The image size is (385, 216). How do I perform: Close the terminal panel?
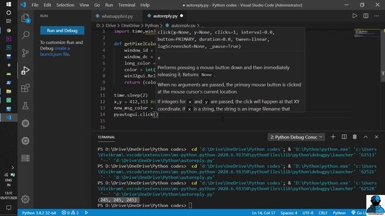pyautogui.click(x=377, y=137)
